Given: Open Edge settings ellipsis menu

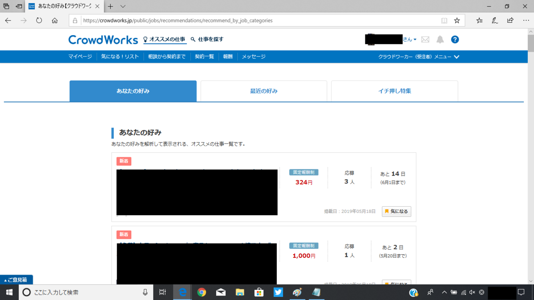Looking at the screenshot, I should point(526,20).
